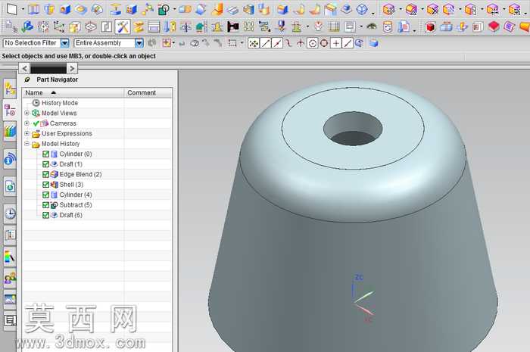Image resolution: width=530 pixels, height=352 pixels.
Task: Select the hammer and wrench tools icon
Action: pyautogui.click(x=123, y=26)
